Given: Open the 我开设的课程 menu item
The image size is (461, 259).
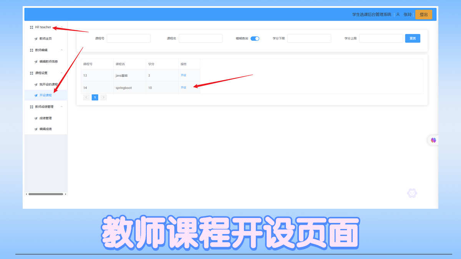Looking at the screenshot, I should click(46, 84).
